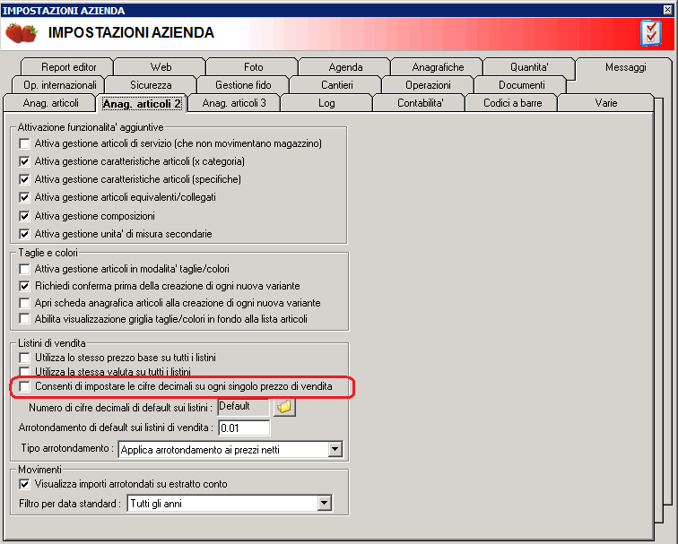This screenshot has width=678, height=544.
Task: Close the Impostazioni Azienda window
Action: tap(668, 10)
